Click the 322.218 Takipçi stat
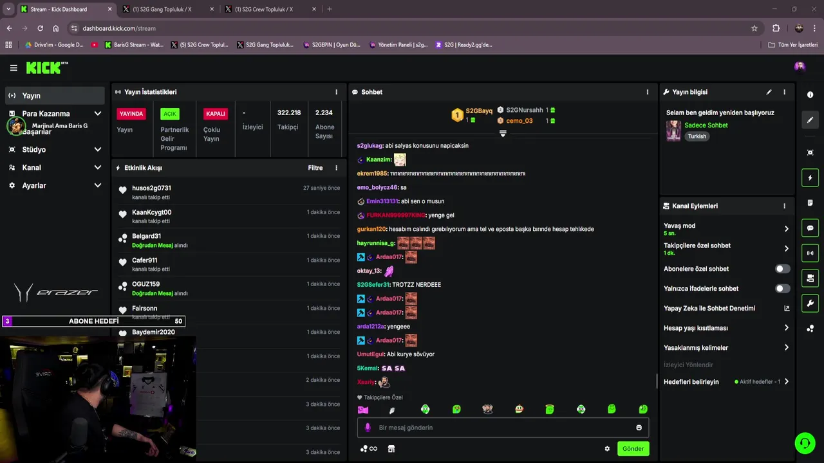The width and height of the screenshot is (824, 463). [x=289, y=120]
